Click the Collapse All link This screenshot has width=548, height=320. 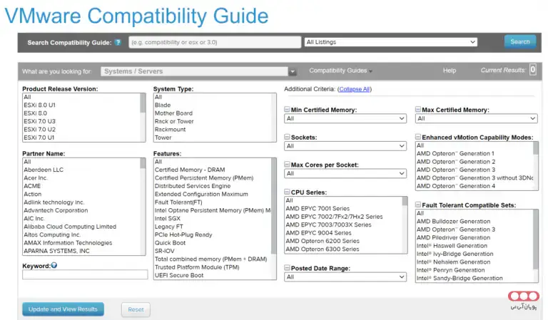pyautogui.click(x=355, y=89)
